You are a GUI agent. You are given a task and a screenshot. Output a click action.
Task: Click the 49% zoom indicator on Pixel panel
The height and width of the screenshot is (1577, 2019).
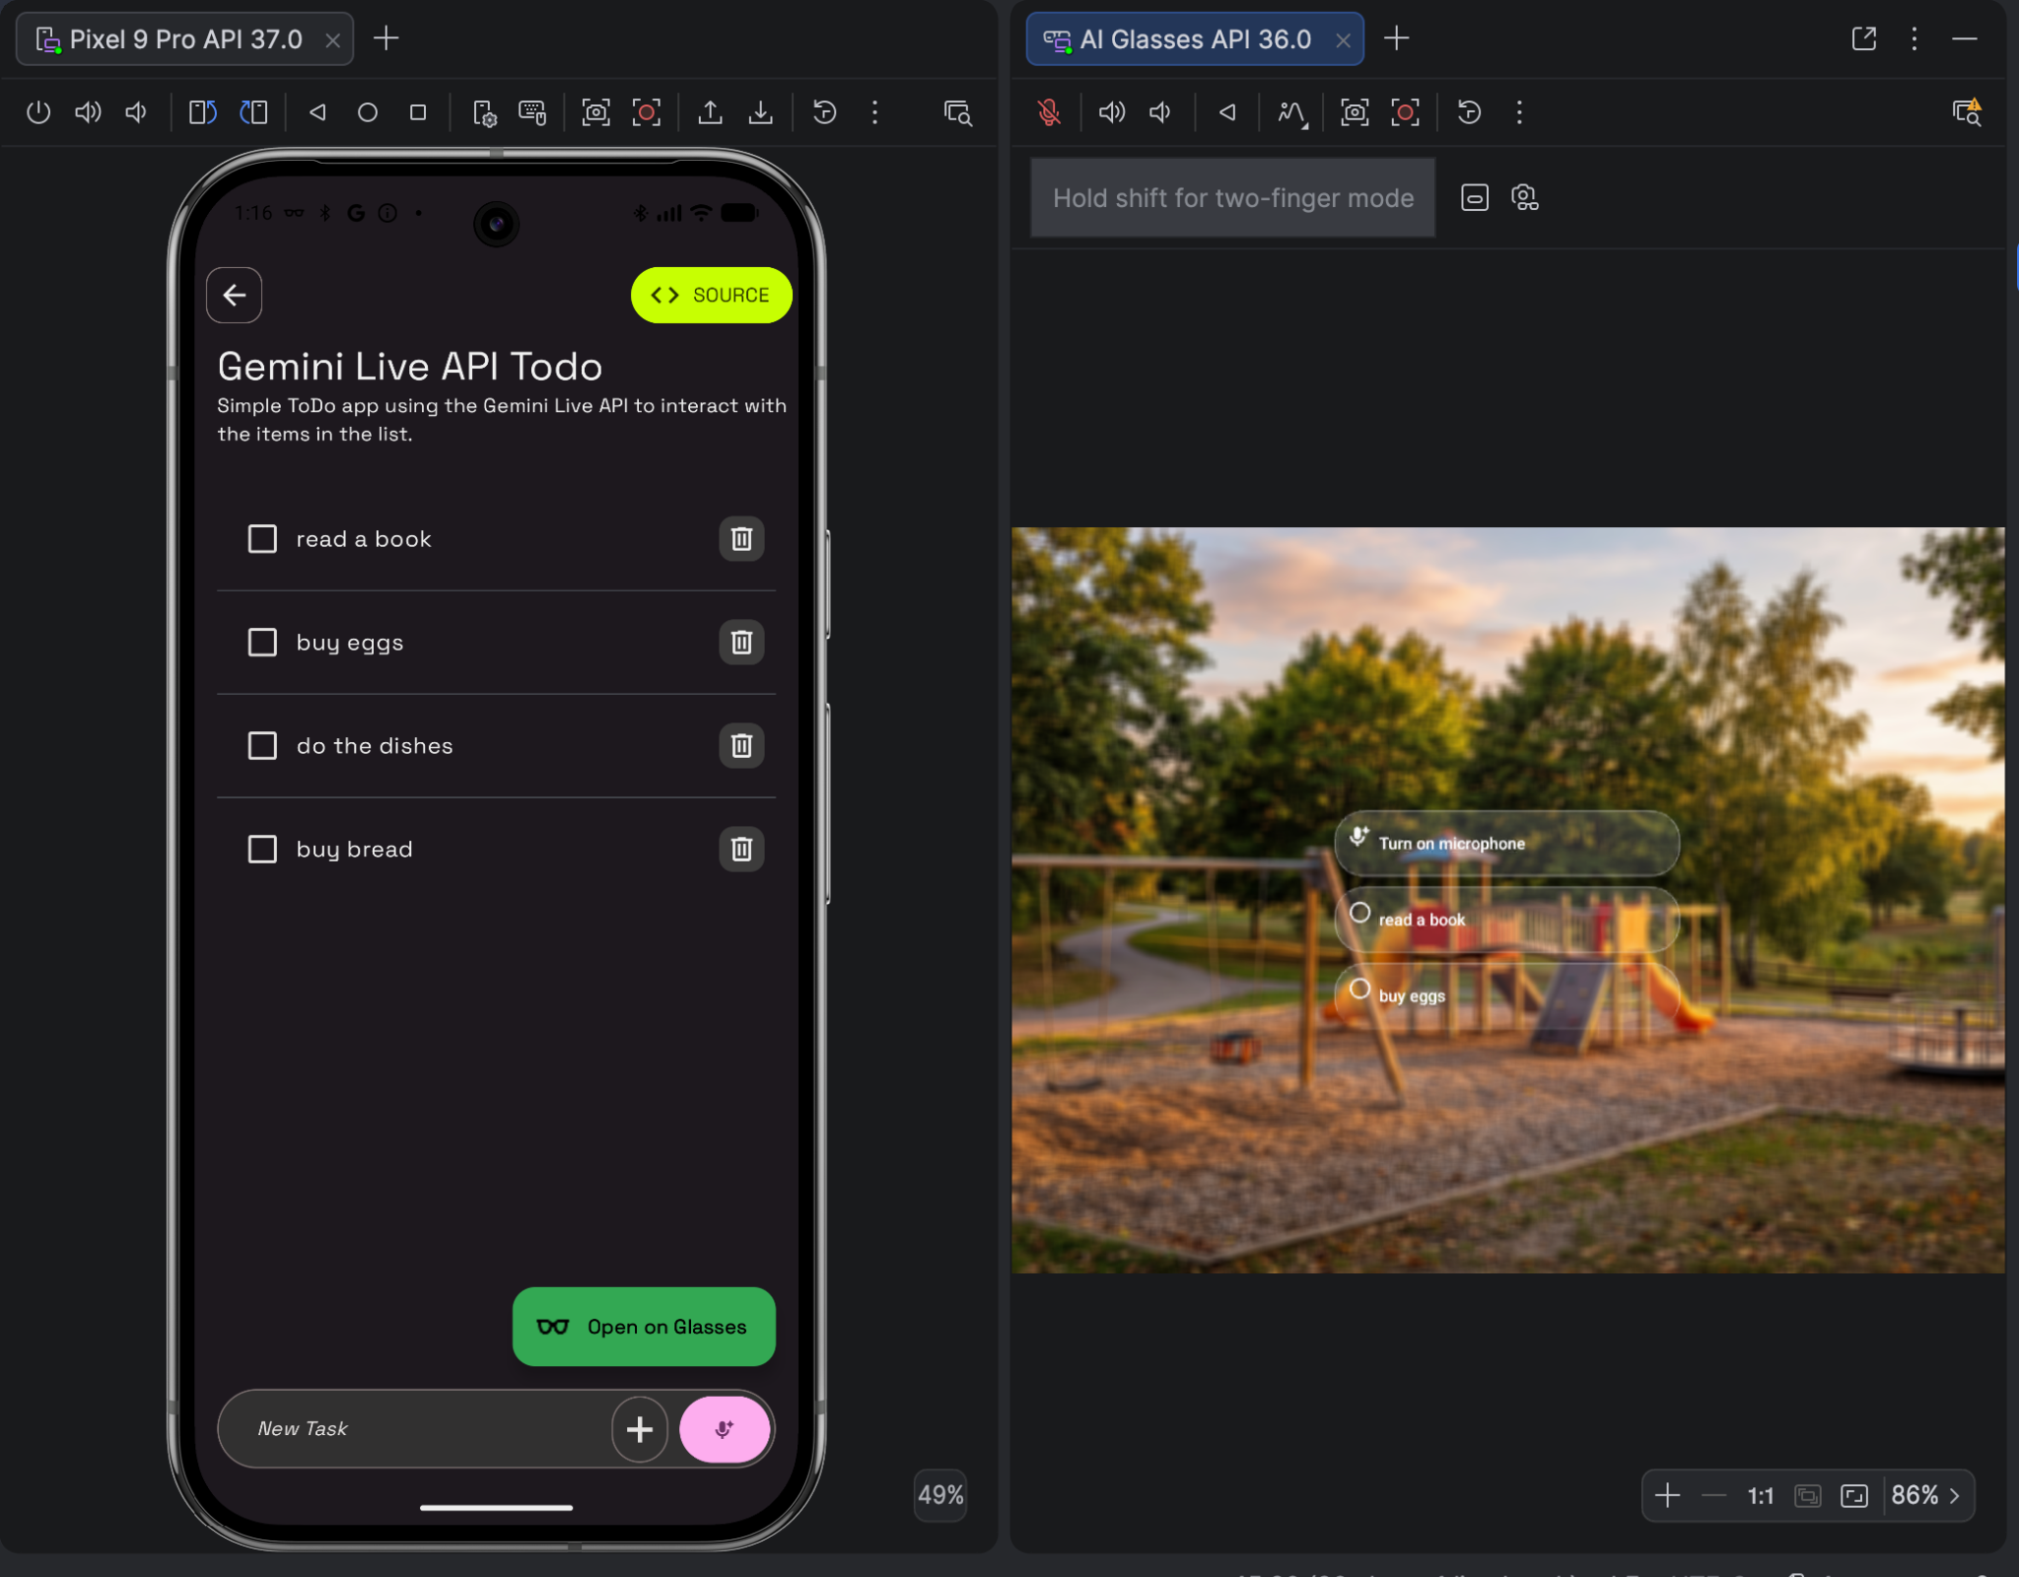940,1495
